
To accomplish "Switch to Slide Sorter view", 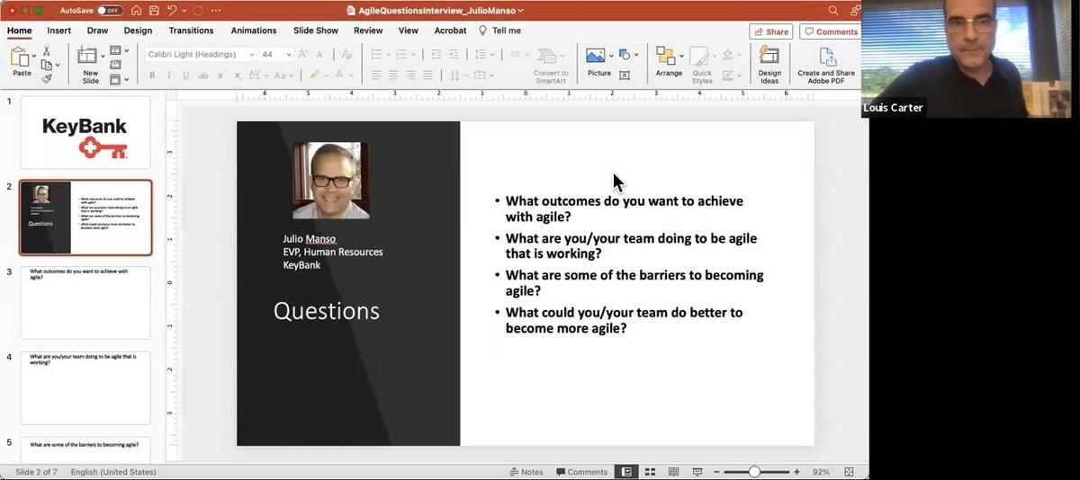I will pos(649,472).
